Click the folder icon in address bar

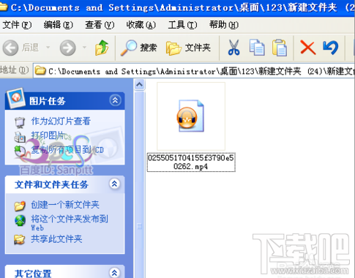[x=40, y=71]
